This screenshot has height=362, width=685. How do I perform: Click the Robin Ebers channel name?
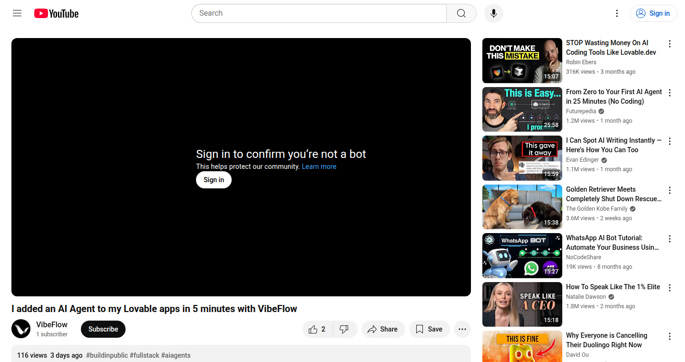(x=581, y=62)
